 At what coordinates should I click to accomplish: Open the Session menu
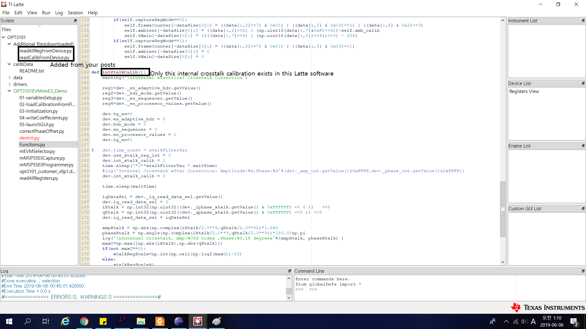75,12
